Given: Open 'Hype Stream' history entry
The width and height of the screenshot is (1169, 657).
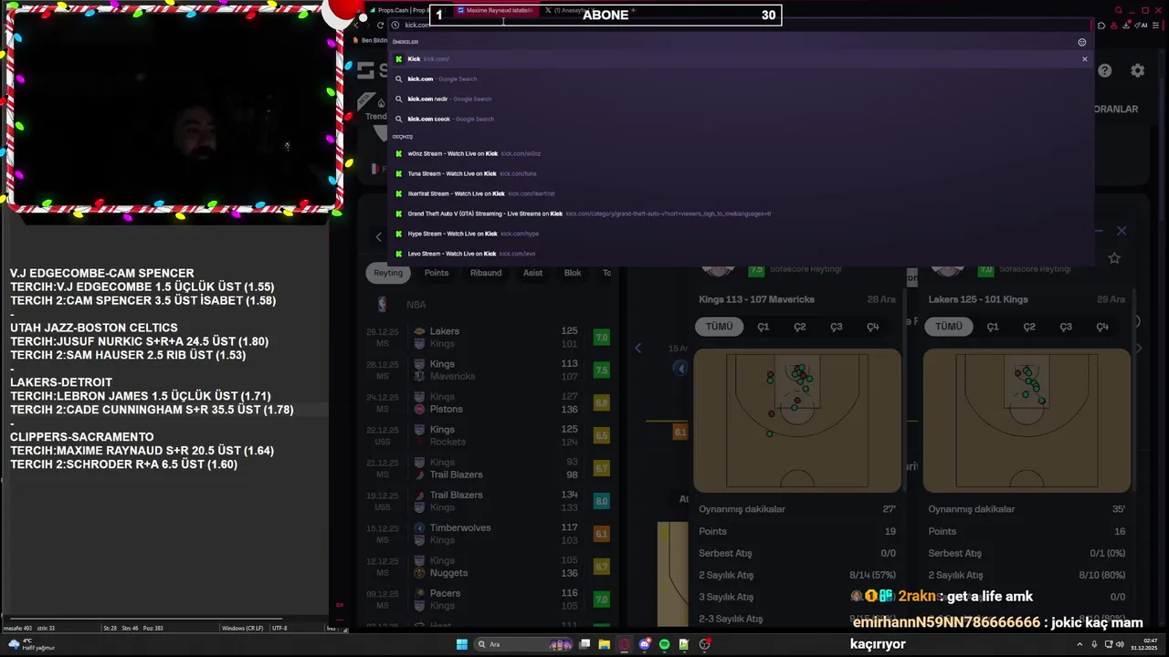Looking at the screenshot, I should (741, 234).
